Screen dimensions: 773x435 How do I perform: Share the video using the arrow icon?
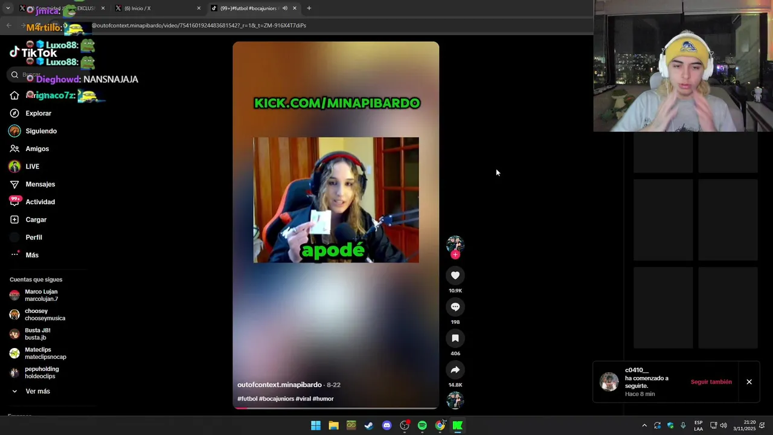[455, 370]
